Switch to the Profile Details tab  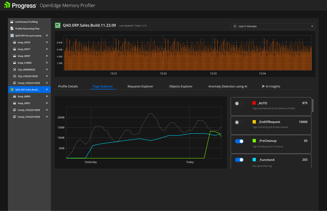(x=68, y=86)
